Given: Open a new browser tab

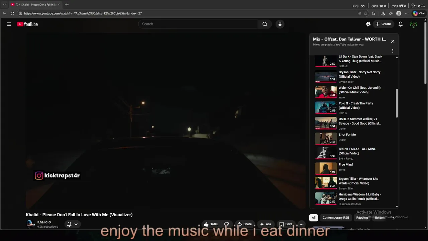Looking at the screenshot, I should tap(67, 5).
